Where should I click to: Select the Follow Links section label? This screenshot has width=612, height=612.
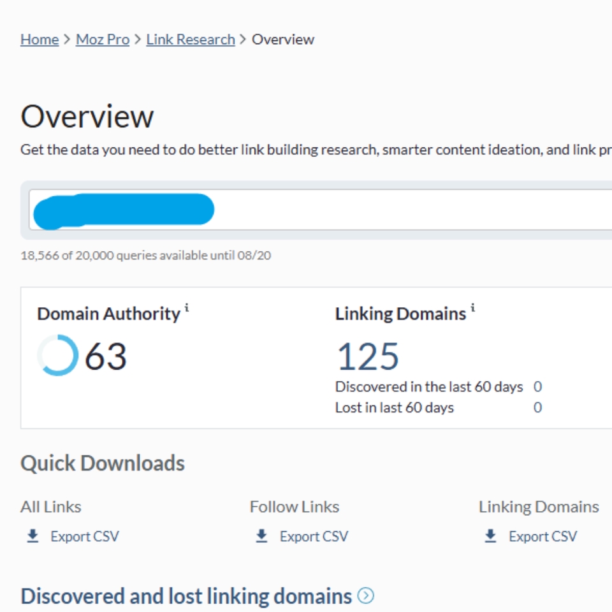click(294, 507)
